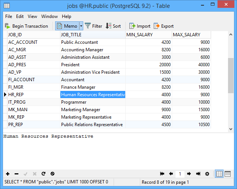This screenshot has width=237, height=189.
Task: Click the Filter button
Action: (93, 26)
